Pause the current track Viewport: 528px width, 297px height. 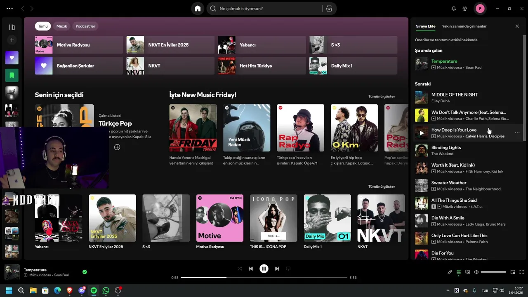click(264, 269)
